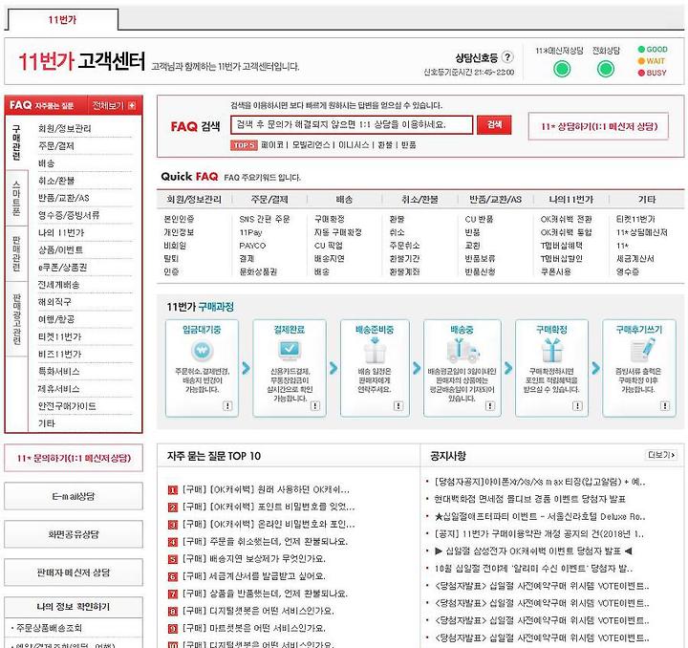Click the info icon in 배송준비중 card
Image resolution: width=688 pixels, height=648 pixels.
click(398, 406)
